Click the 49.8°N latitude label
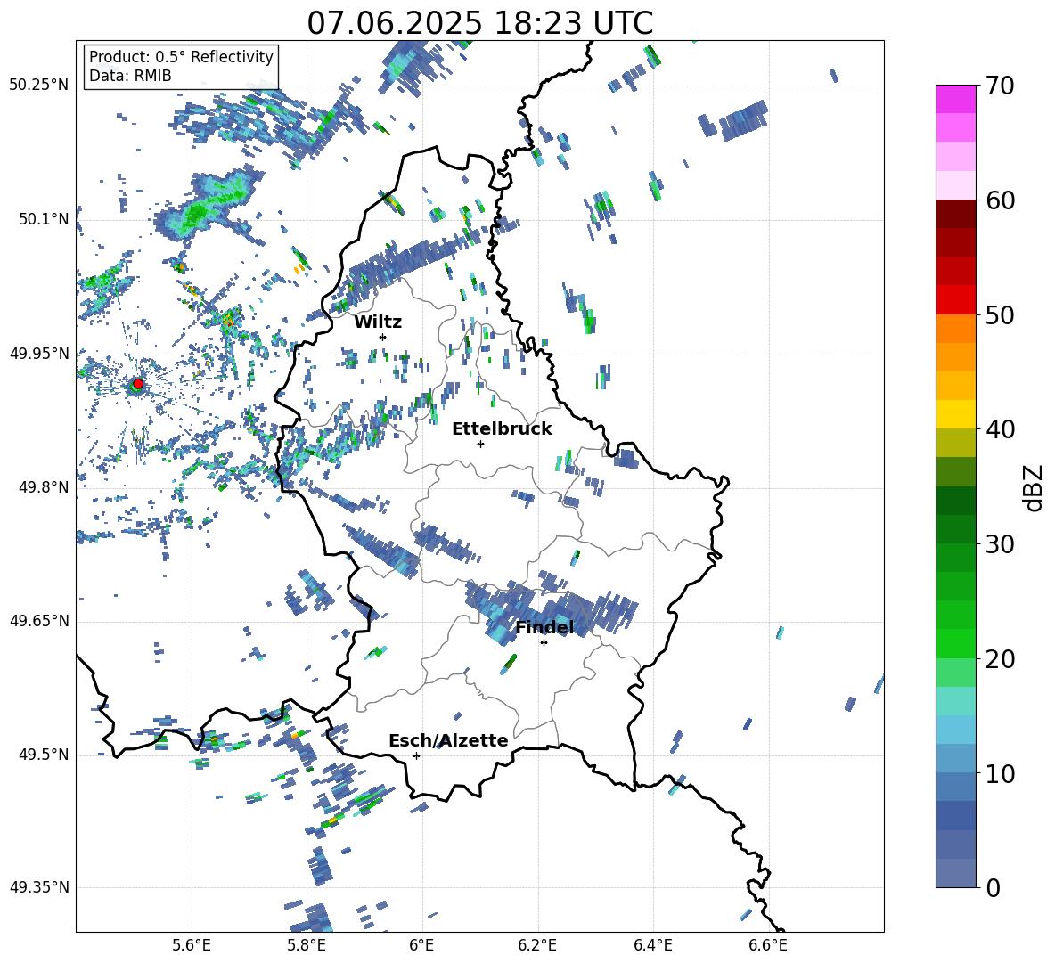 [44, 487]
